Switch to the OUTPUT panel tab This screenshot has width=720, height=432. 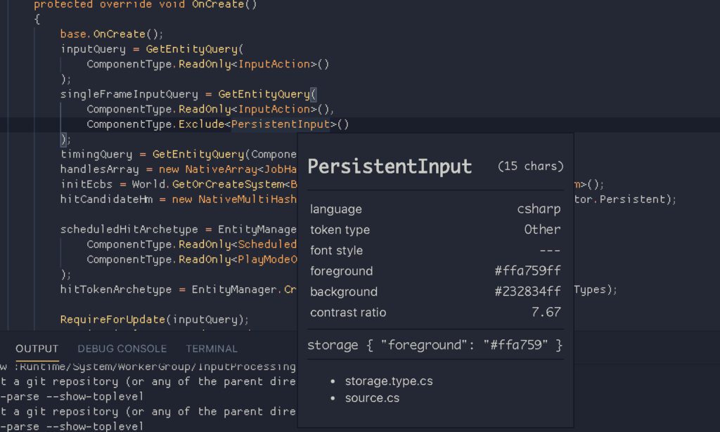(x=37, y=348)
